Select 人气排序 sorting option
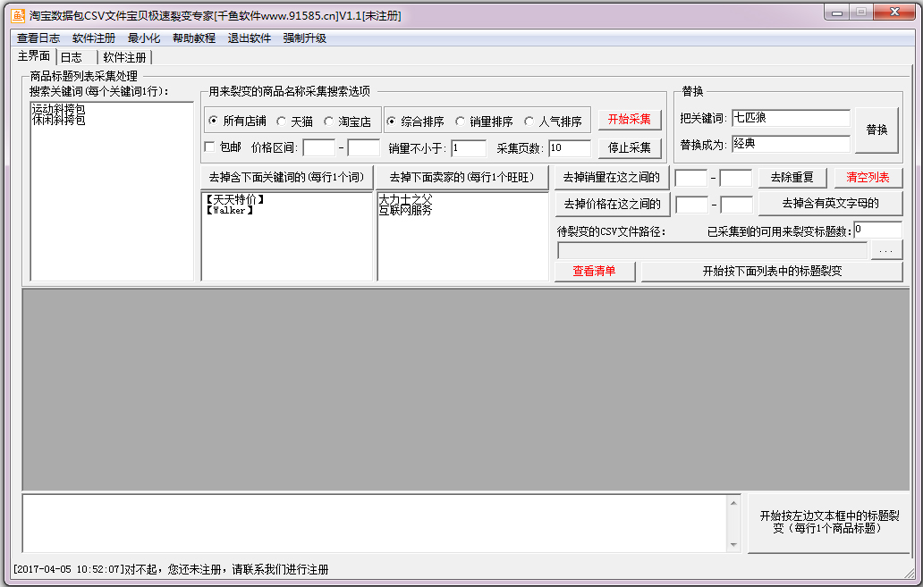The image size is (923, 587). 529,122
